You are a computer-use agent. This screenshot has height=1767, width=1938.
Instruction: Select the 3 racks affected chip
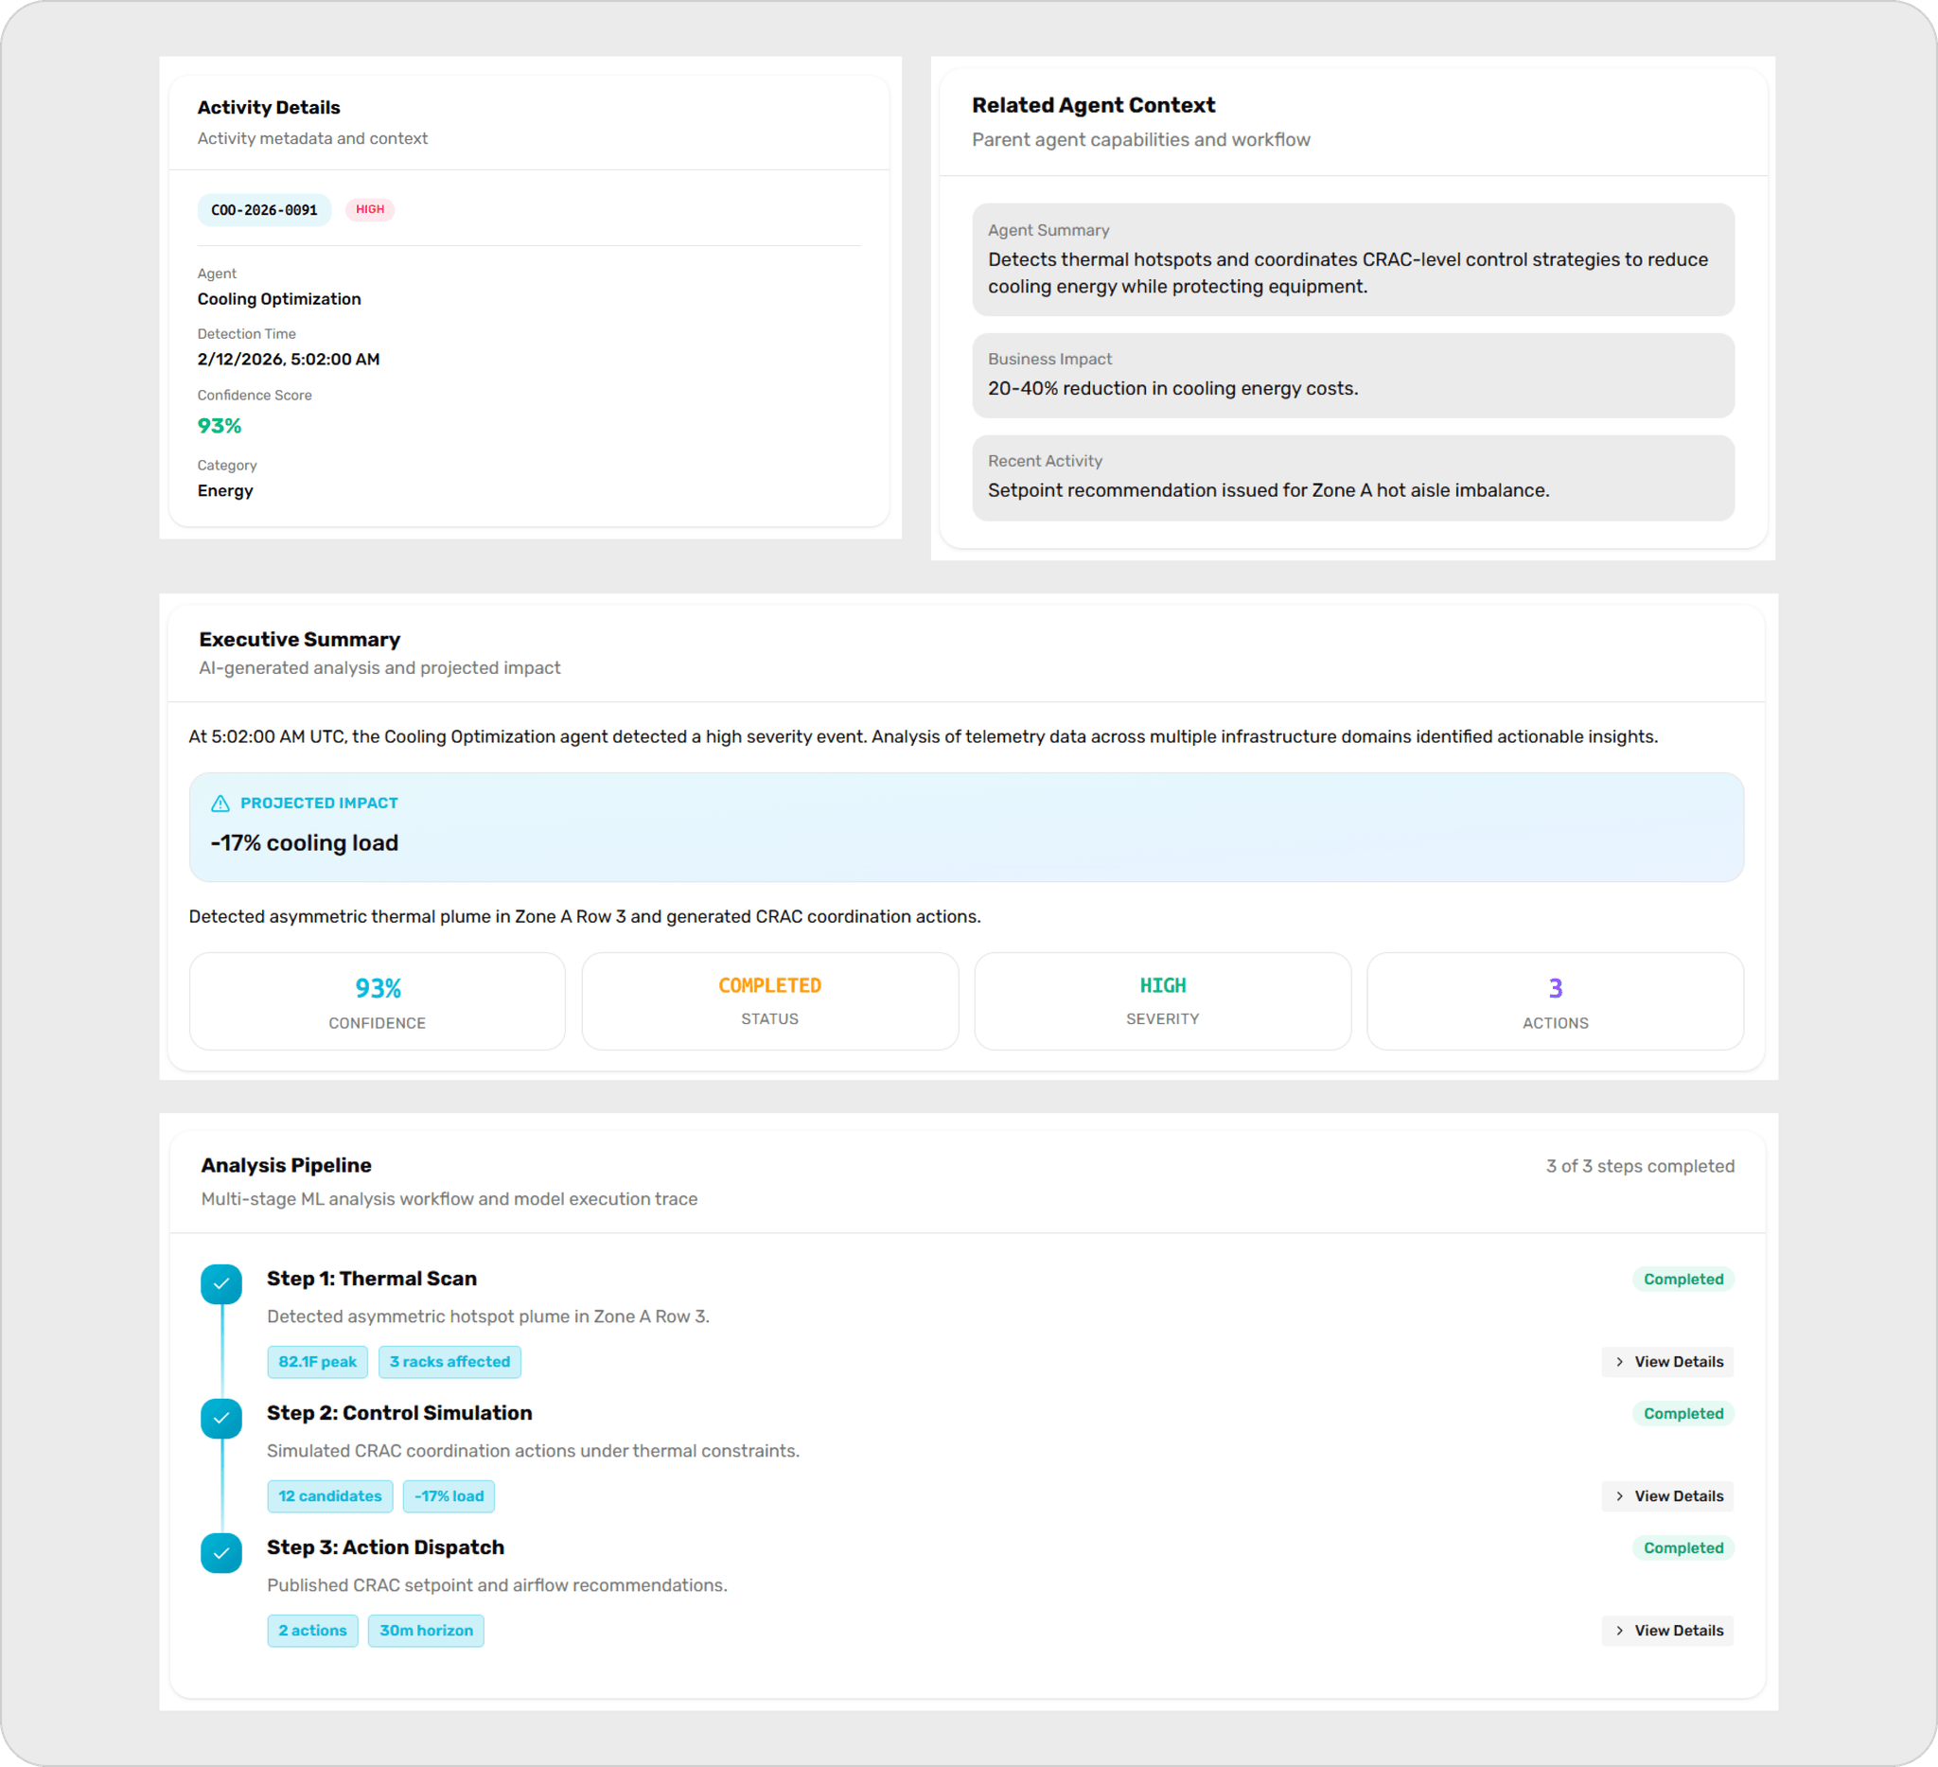coord(449,1361)
